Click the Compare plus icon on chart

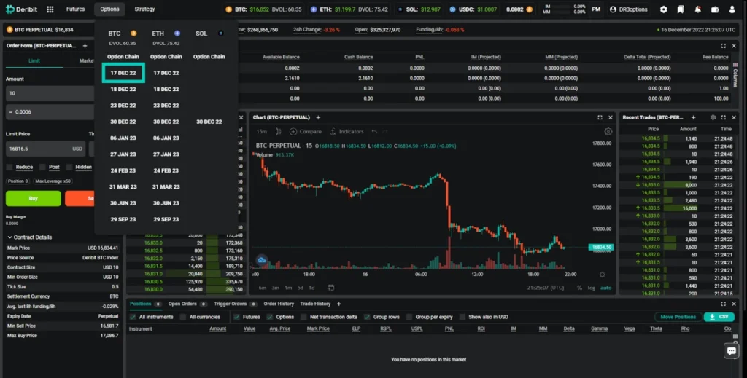pos(293,132)
